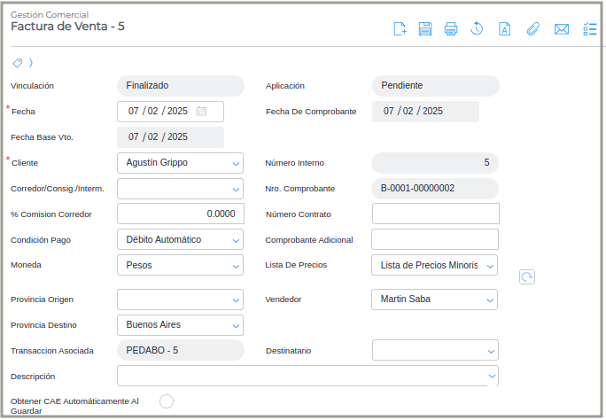This screenshot has width=606, height=420.
Task: Expand the Moneda dropdown showing Pesos
Action: click(236, 265)
